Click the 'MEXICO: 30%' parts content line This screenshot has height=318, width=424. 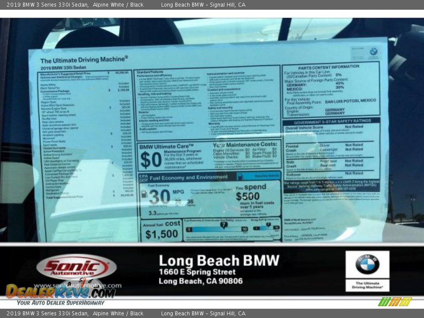tap(315, 88)
